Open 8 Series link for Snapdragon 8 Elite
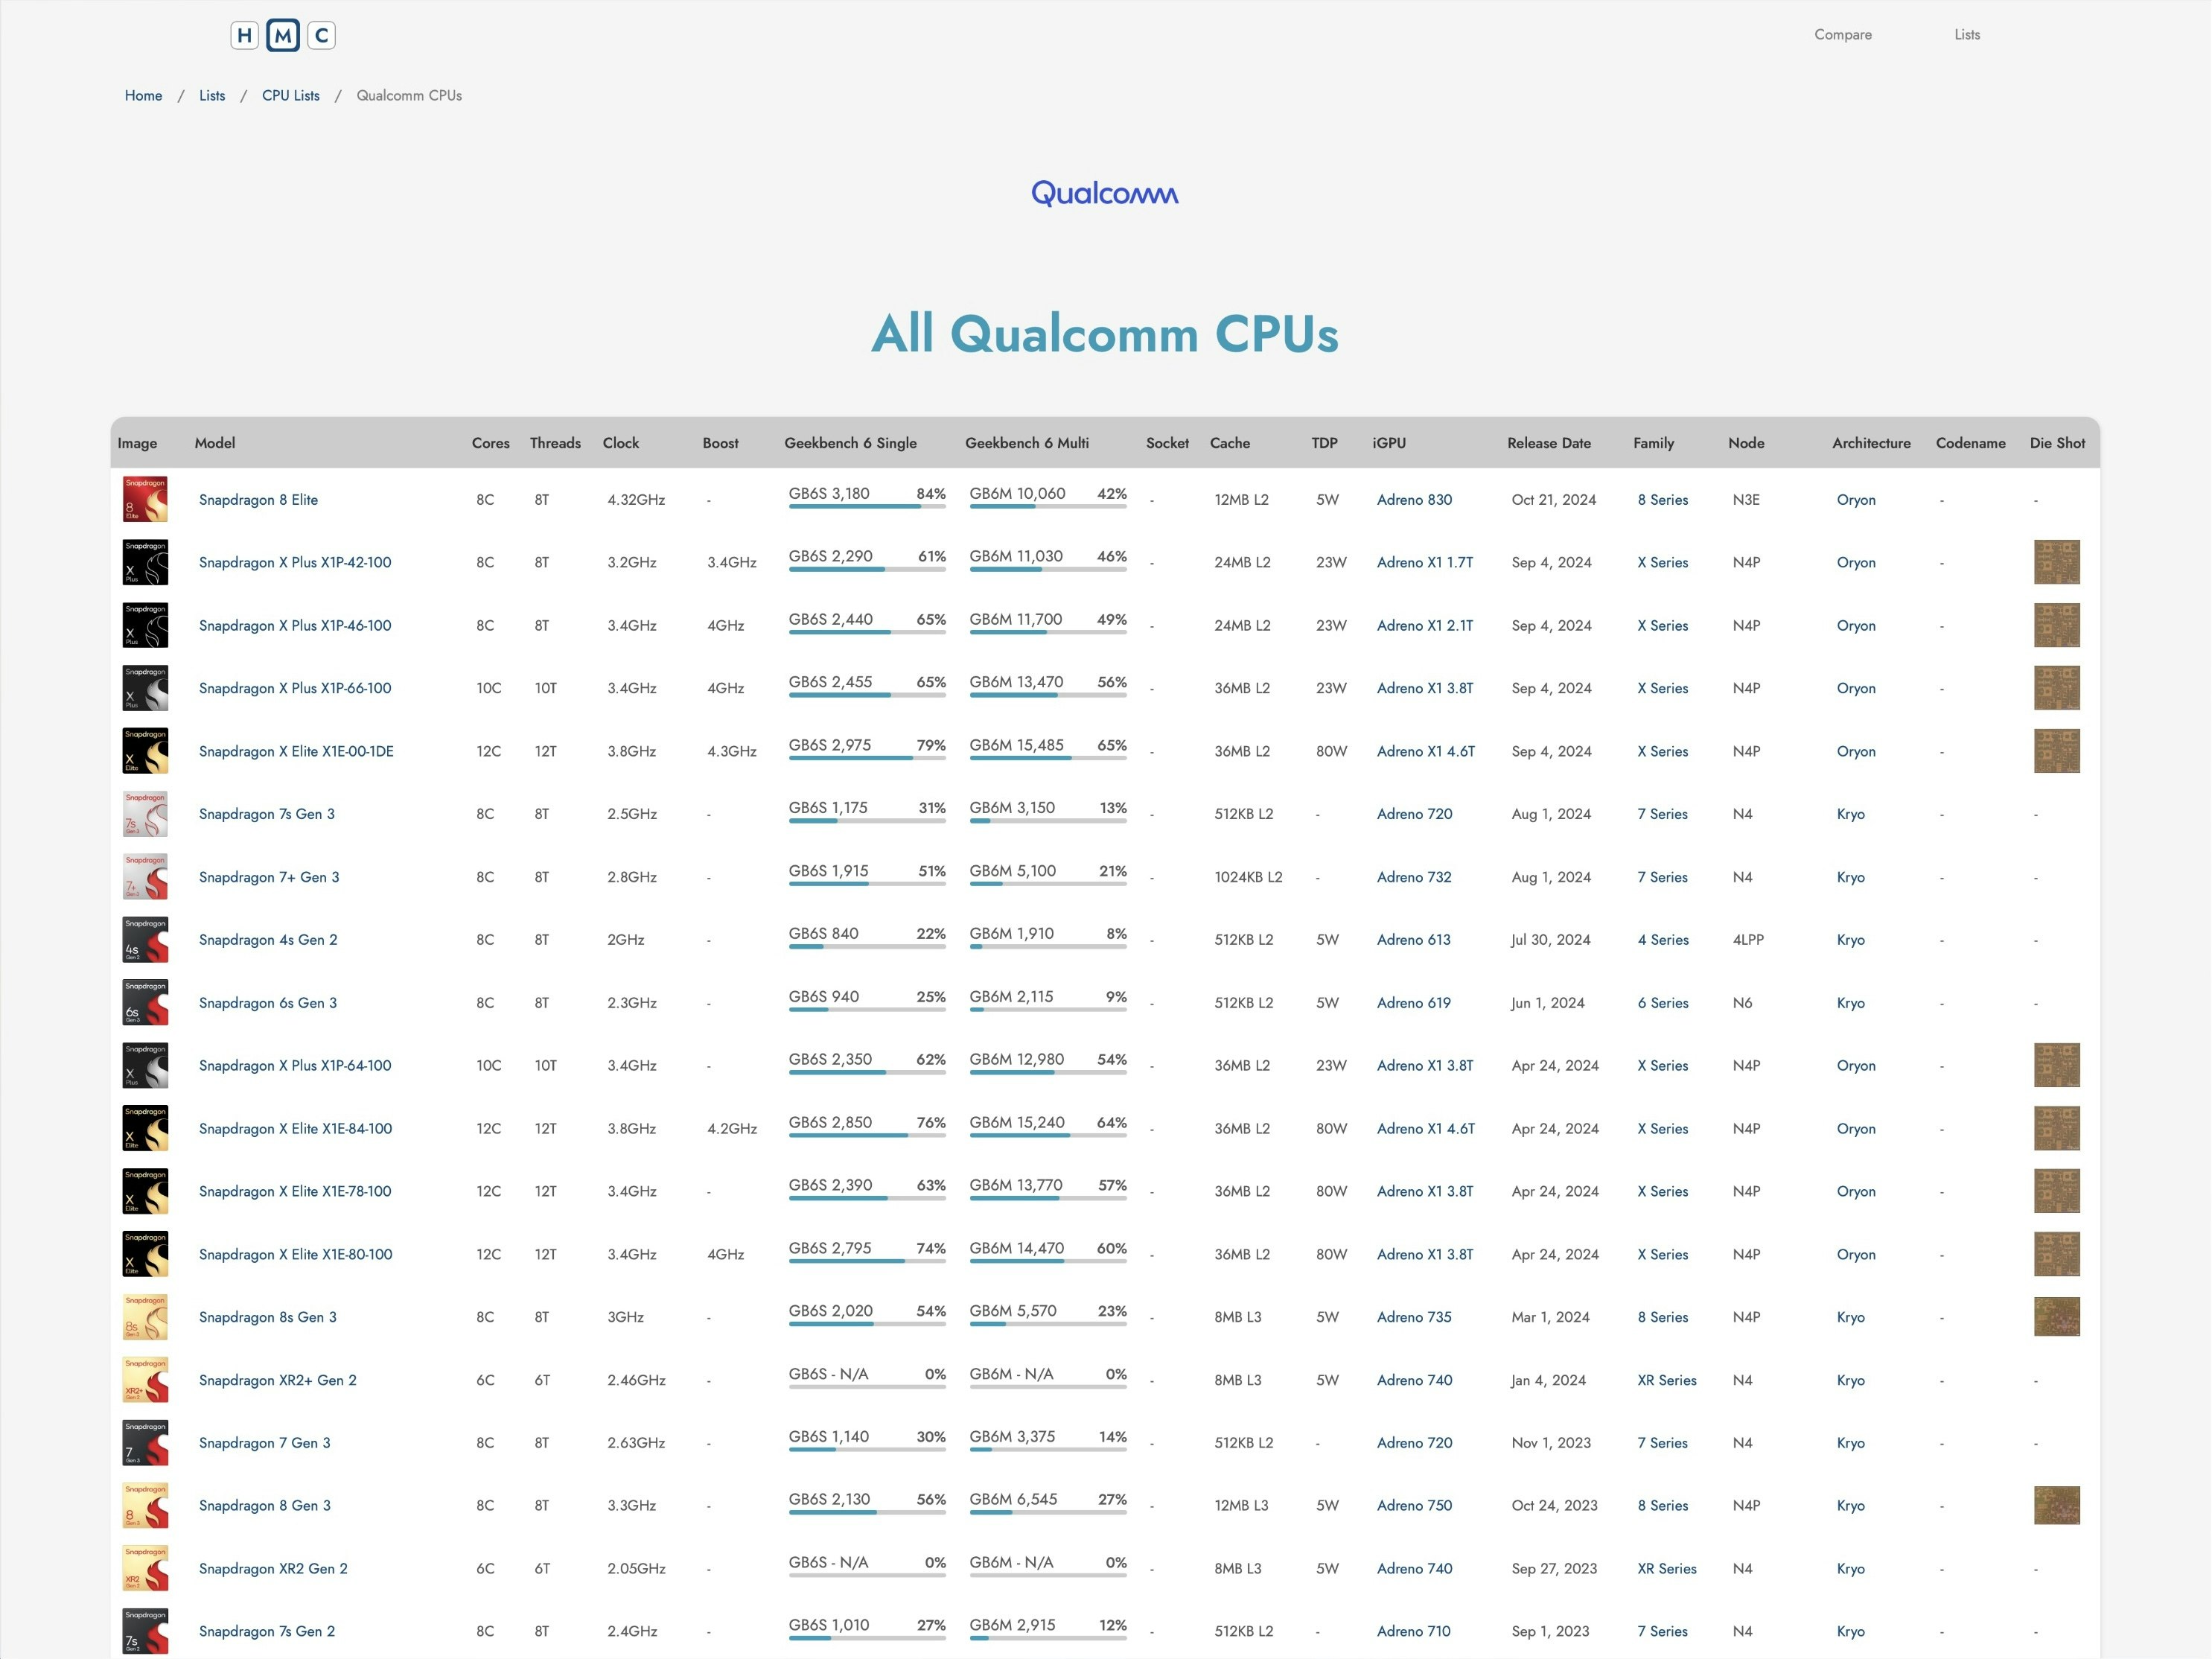2212x1659 pixels. click(x=1662, y=500)
